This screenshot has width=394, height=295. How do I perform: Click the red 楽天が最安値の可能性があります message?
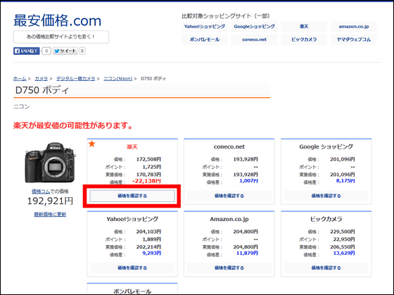coord(73,125)
